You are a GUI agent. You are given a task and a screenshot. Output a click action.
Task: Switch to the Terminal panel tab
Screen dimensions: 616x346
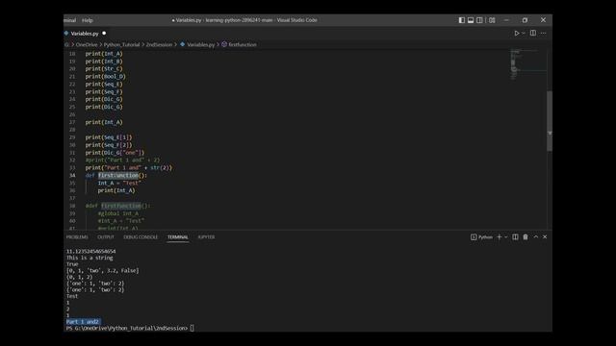tap(177, 237)
